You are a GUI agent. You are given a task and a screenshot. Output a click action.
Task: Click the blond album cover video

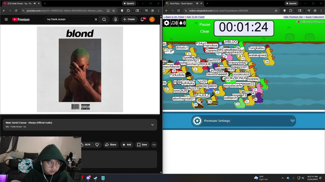click(80, 70)
